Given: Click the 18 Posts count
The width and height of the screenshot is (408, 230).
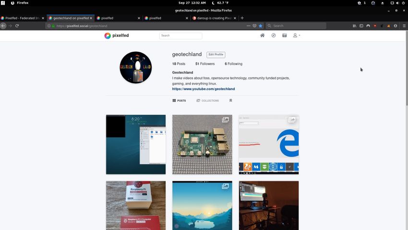Looking at the screenshot, I should 179,64.
